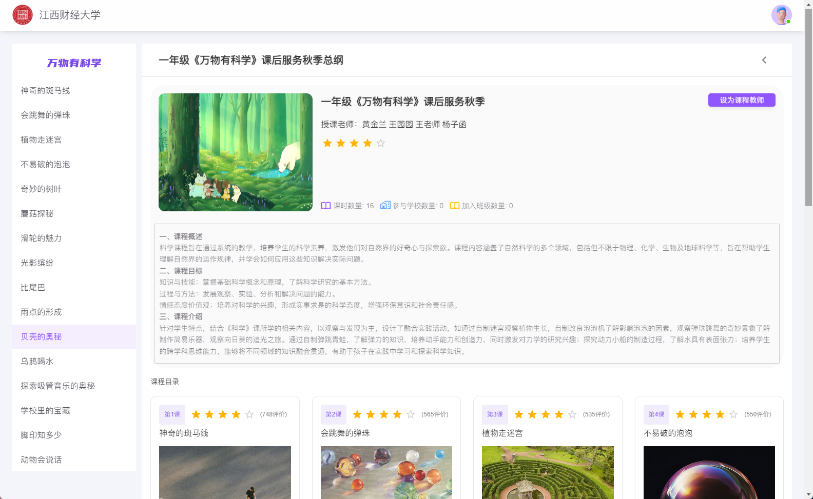Screen dimensions: 813x499
Task: Click the 第1课 lesson badge
Action: click(172, 414)
